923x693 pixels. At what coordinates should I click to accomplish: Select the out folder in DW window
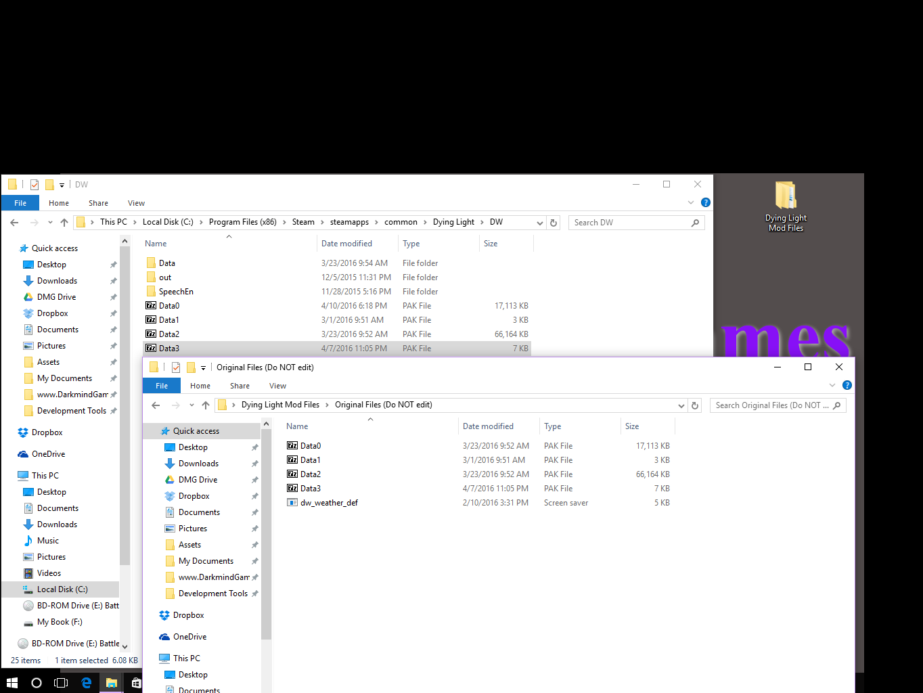click(x=165, y=277)
